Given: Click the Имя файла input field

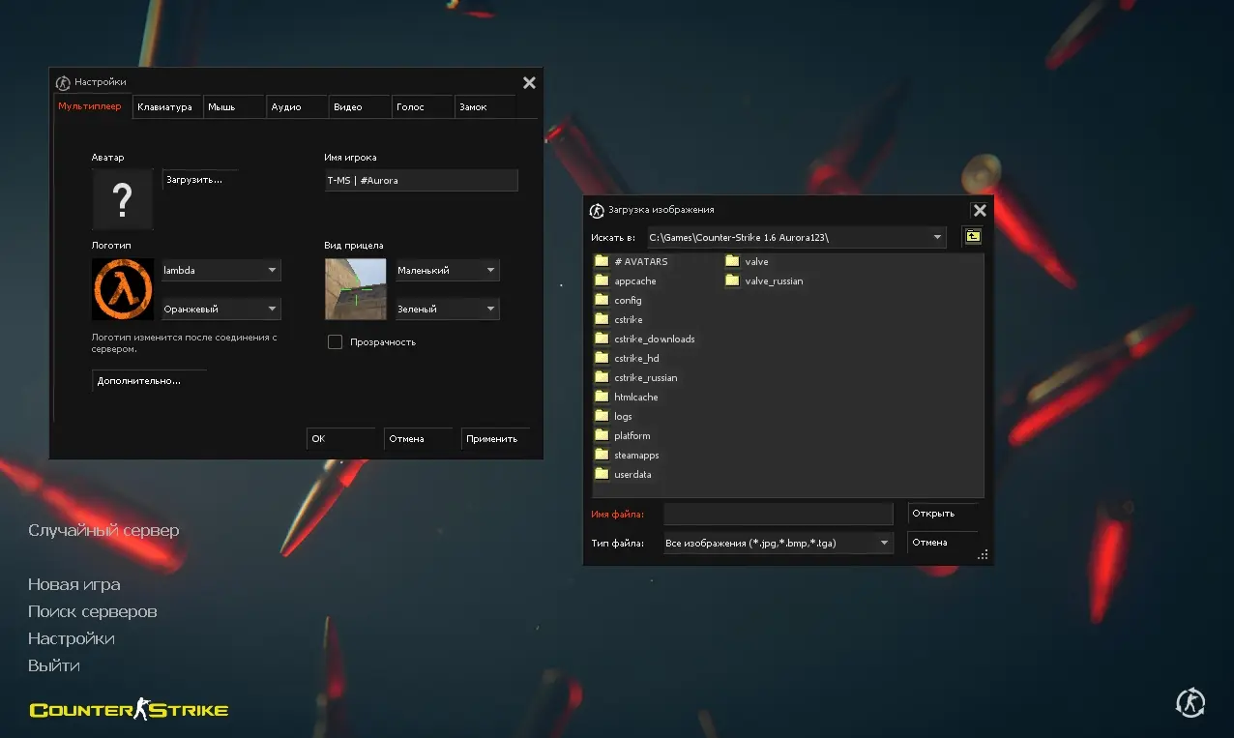Looking at the screenshot, I should (x=778, y=514).
